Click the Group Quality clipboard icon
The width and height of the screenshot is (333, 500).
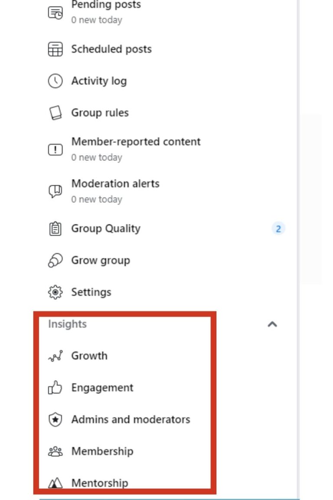55,229
